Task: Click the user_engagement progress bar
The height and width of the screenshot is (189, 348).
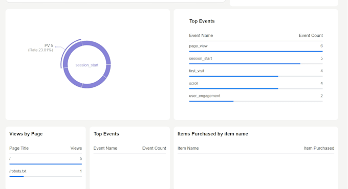Action: [x=256, y=101]
